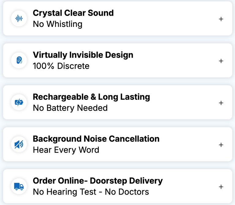Click the Rechargeable & Long Lasting heading

coord(91,97)
